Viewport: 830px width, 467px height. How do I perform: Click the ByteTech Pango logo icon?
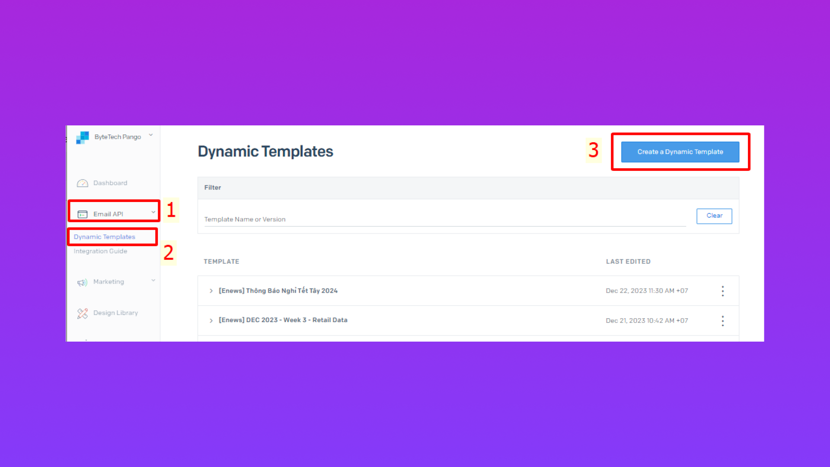point(83,138)
